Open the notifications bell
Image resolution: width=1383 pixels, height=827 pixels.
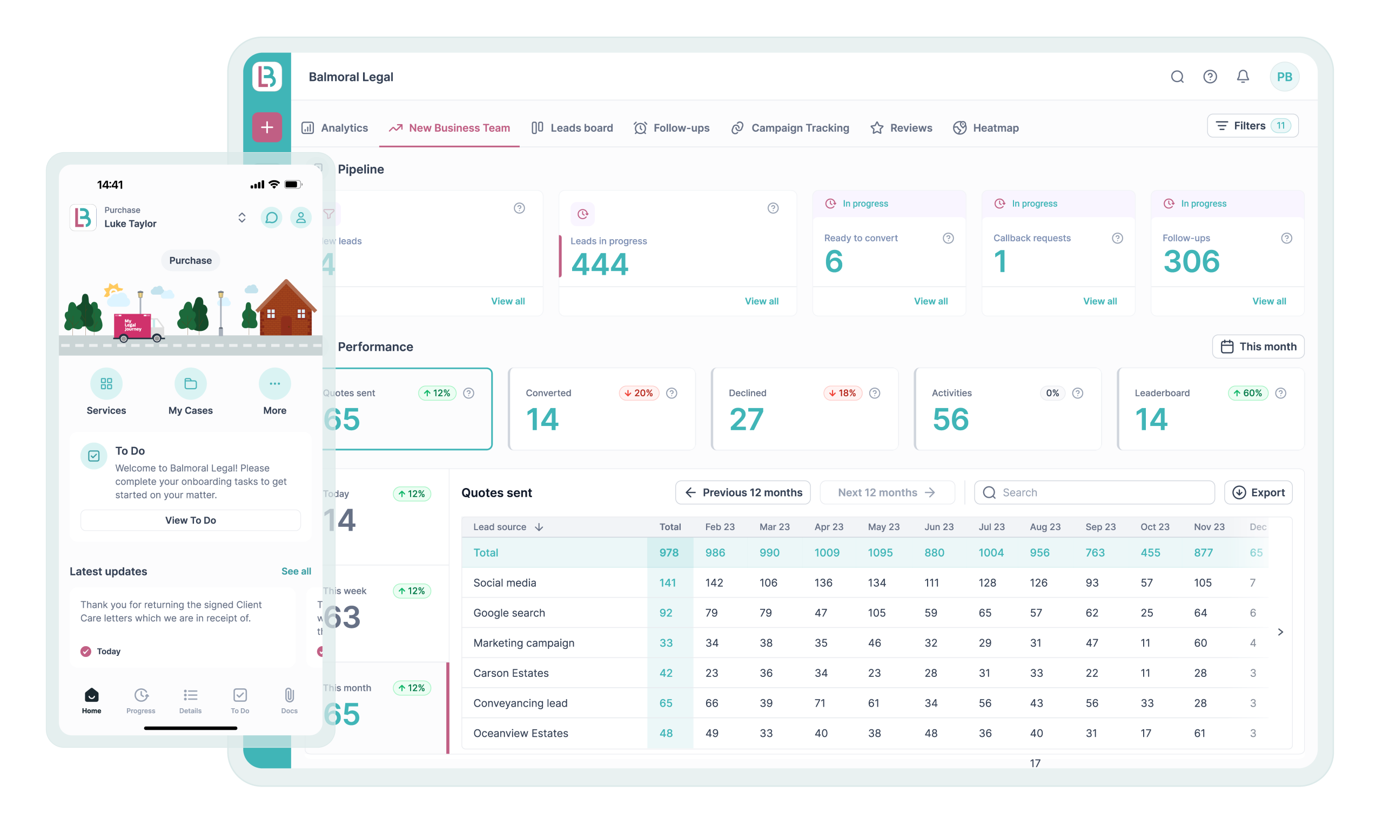[x=1243, y=77]
